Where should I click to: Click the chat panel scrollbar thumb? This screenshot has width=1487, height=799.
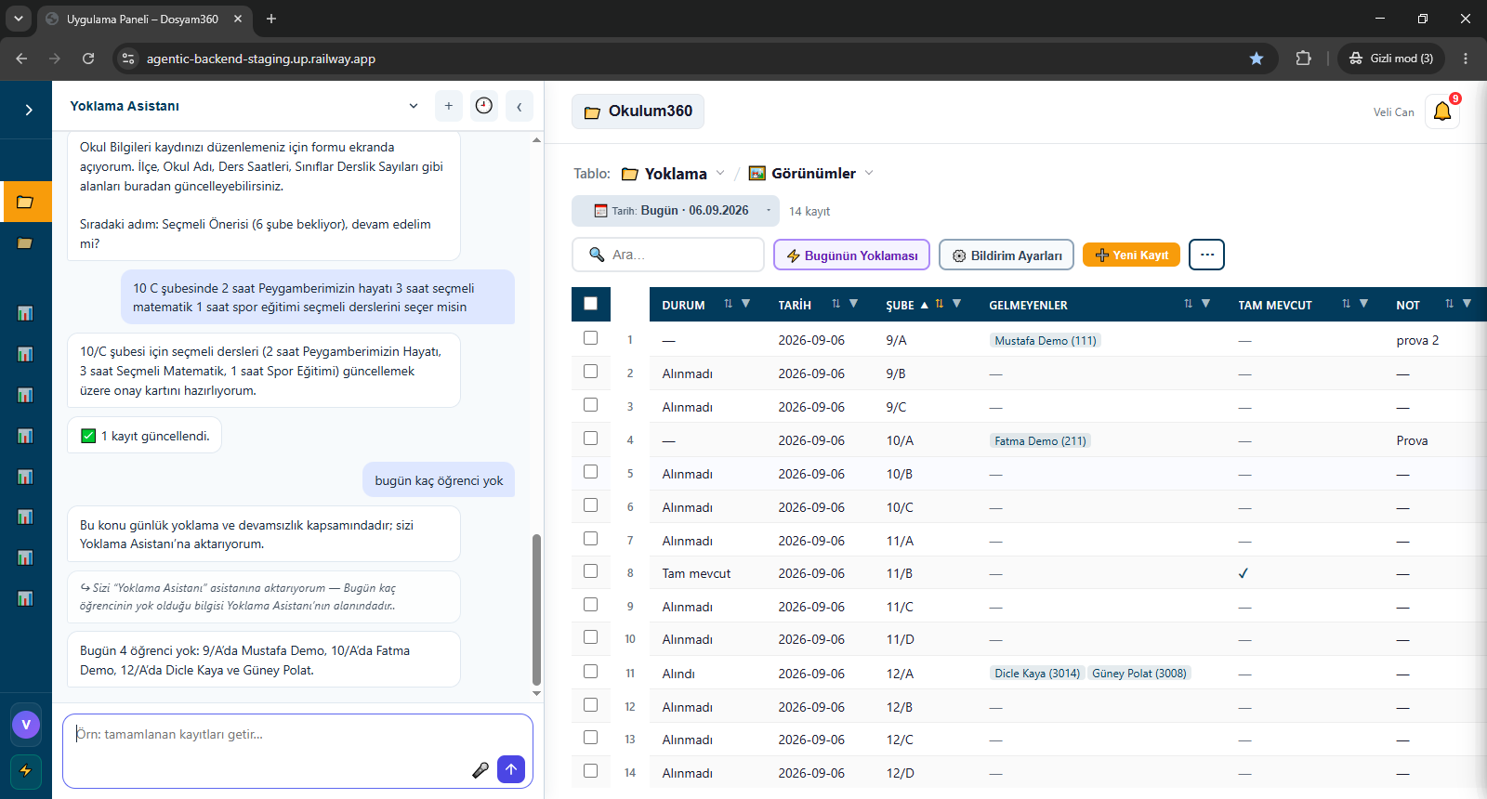(536, 609)
